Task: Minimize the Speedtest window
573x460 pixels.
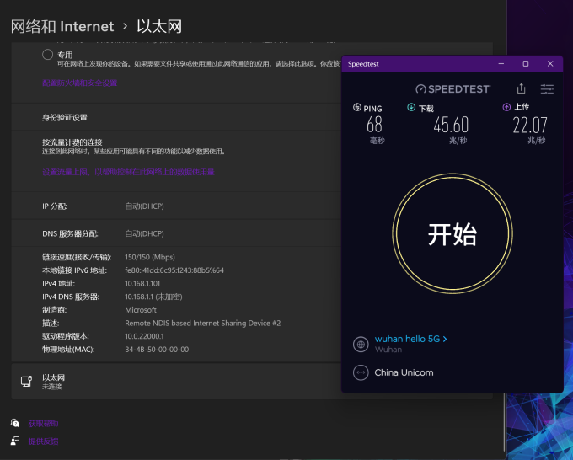Action: pos(501,63)
